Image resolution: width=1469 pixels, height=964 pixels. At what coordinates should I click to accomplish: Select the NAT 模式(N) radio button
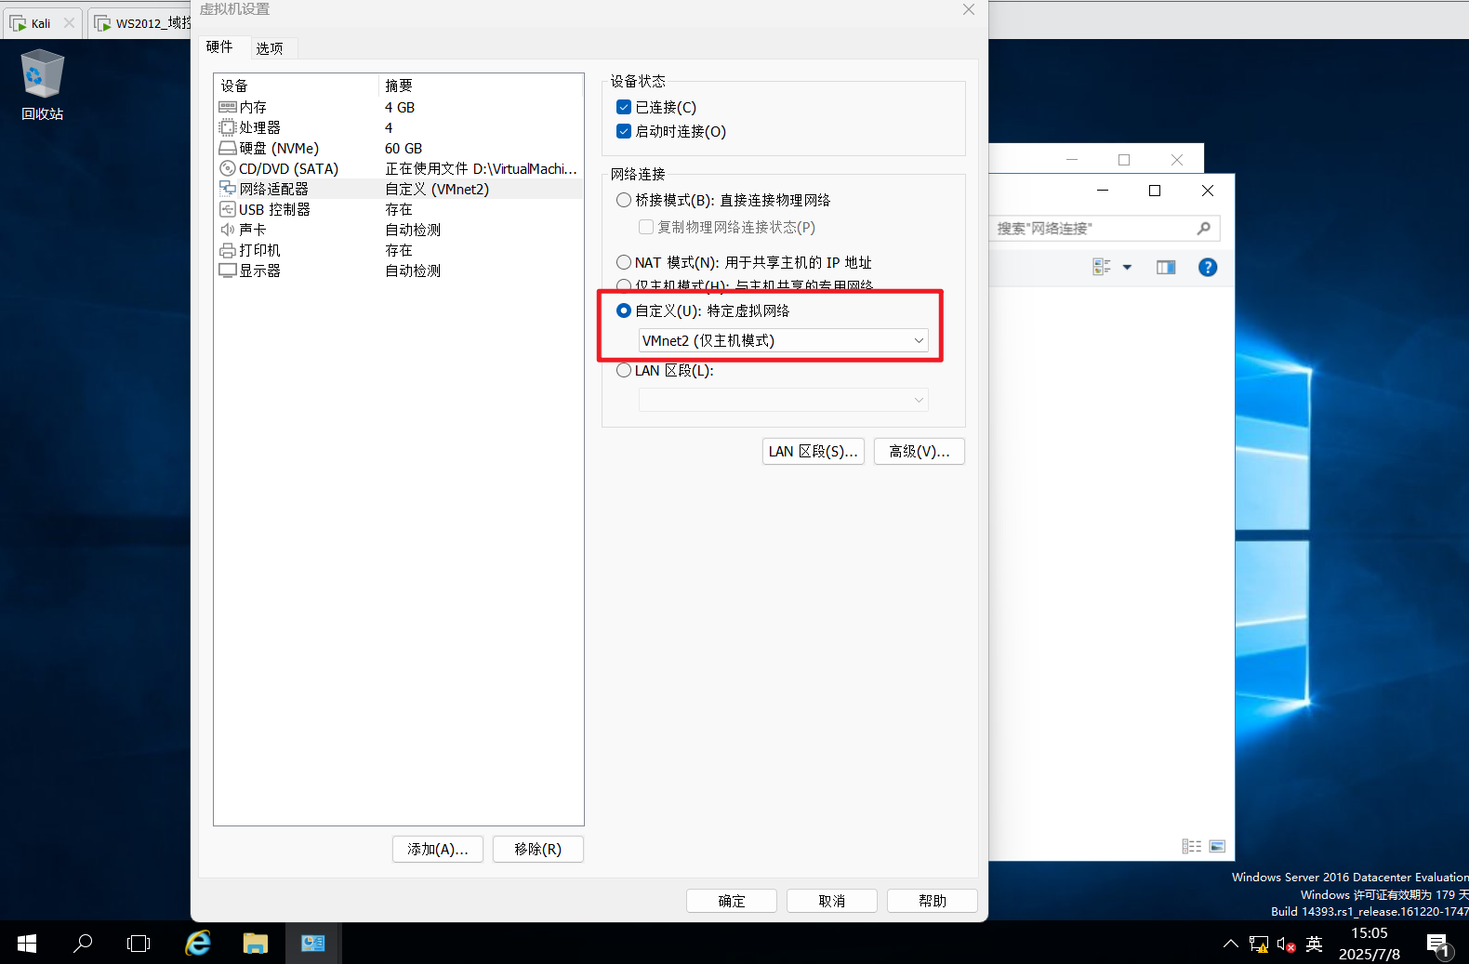tap(624, 263)
